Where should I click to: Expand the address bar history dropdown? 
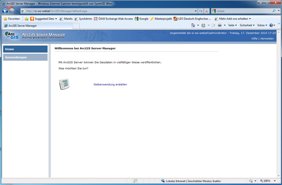[195, 11]
